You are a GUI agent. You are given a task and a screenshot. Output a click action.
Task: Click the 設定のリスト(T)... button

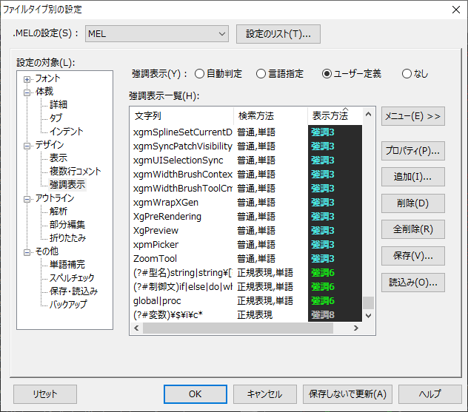pos(278,34)
